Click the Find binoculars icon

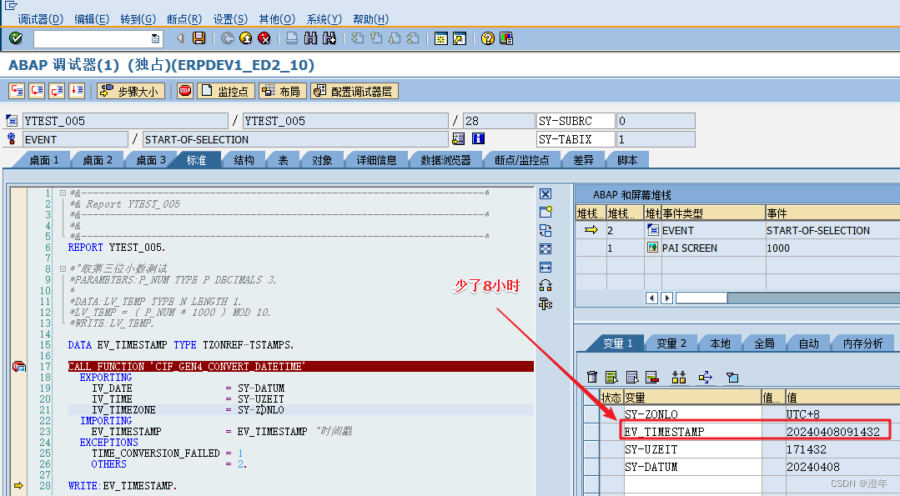(x=310, y=38)
